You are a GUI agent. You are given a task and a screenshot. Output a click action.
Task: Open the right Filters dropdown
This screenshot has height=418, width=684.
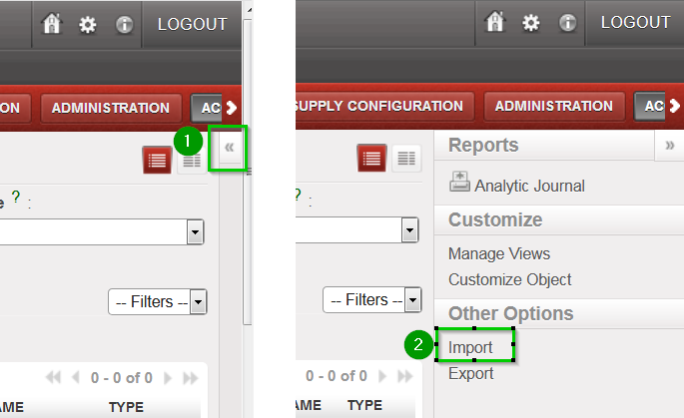pos(372,299)
